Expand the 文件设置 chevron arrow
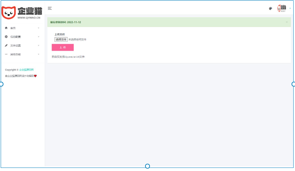The image size is (295, 171). (39, 46)
